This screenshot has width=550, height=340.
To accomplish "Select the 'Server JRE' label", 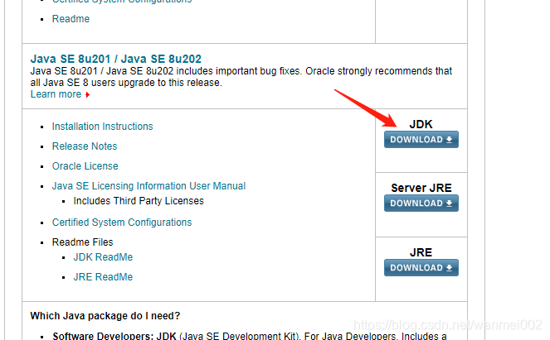I will coord(421,188).
